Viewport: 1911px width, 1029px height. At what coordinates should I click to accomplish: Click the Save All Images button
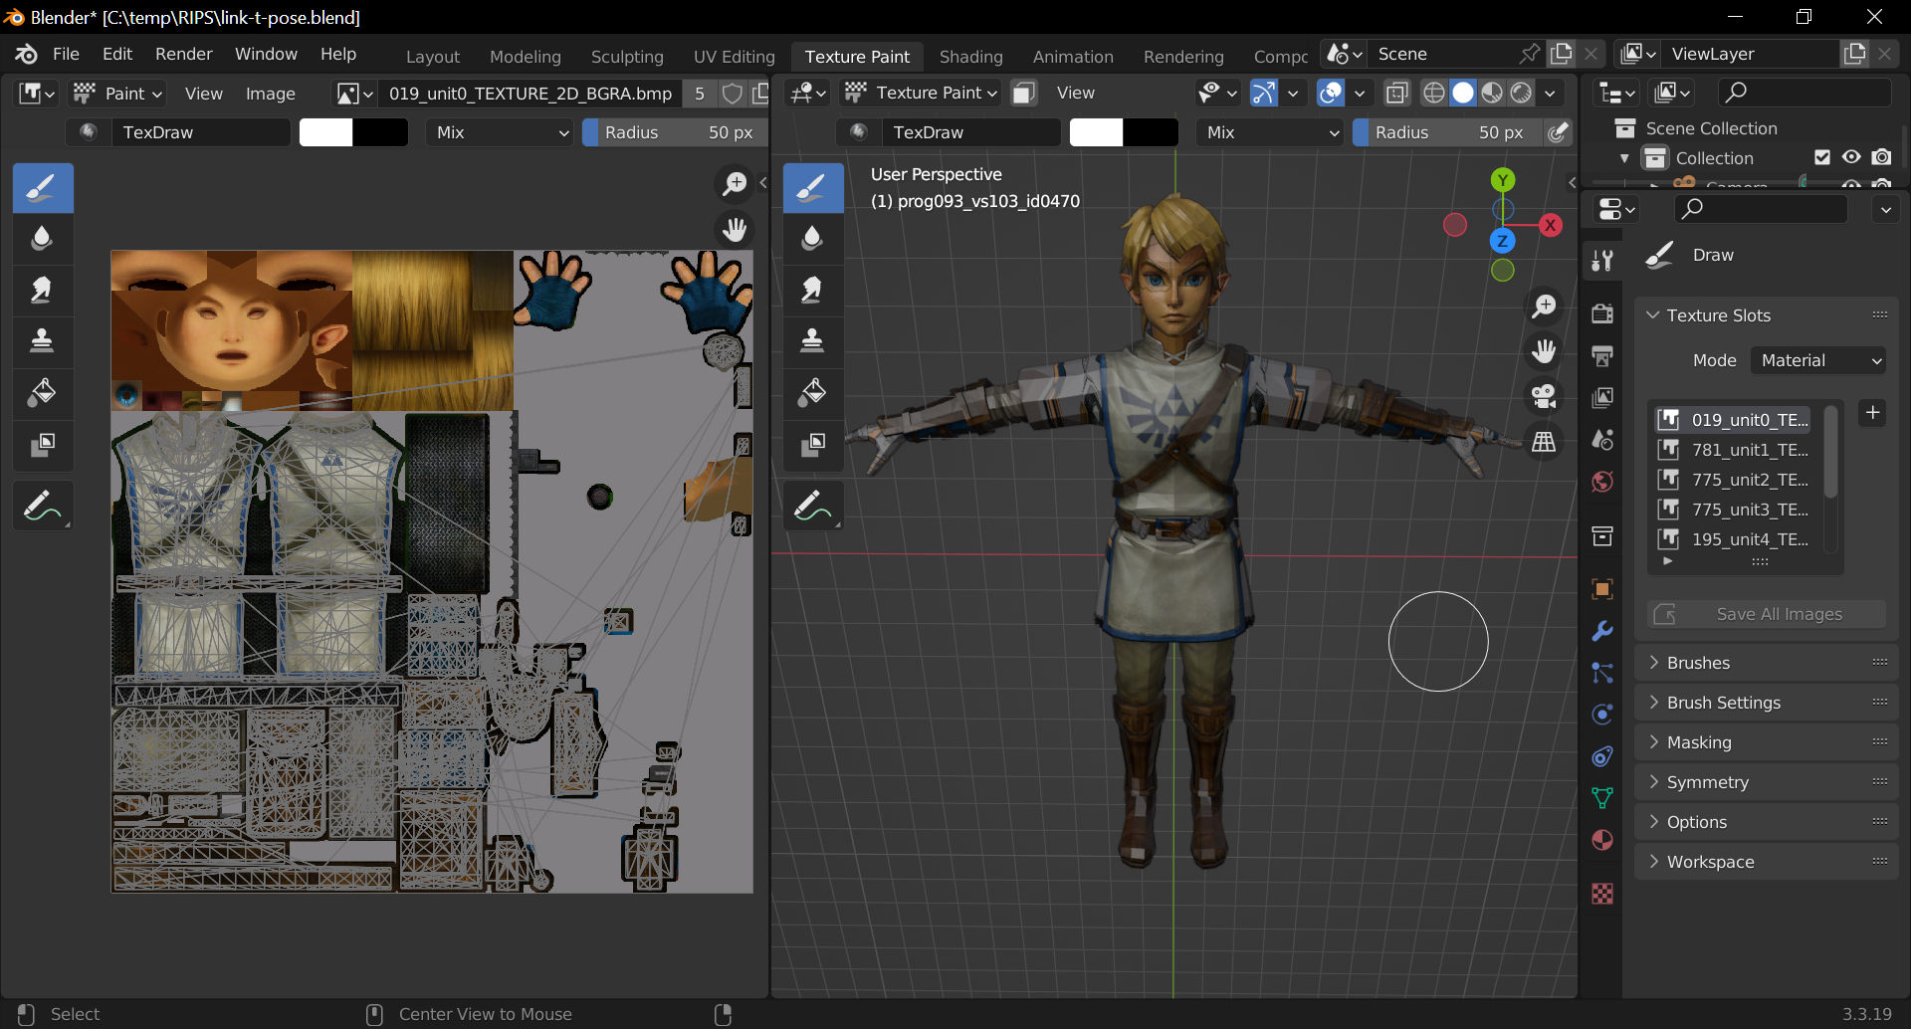click(x=1767, y=614)
